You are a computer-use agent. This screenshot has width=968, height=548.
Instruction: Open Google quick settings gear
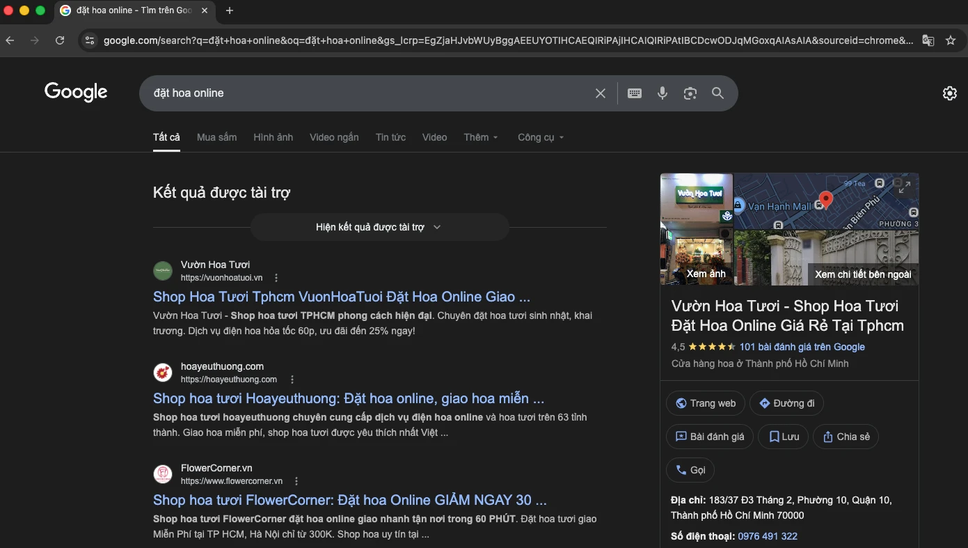tap(950, 93)
